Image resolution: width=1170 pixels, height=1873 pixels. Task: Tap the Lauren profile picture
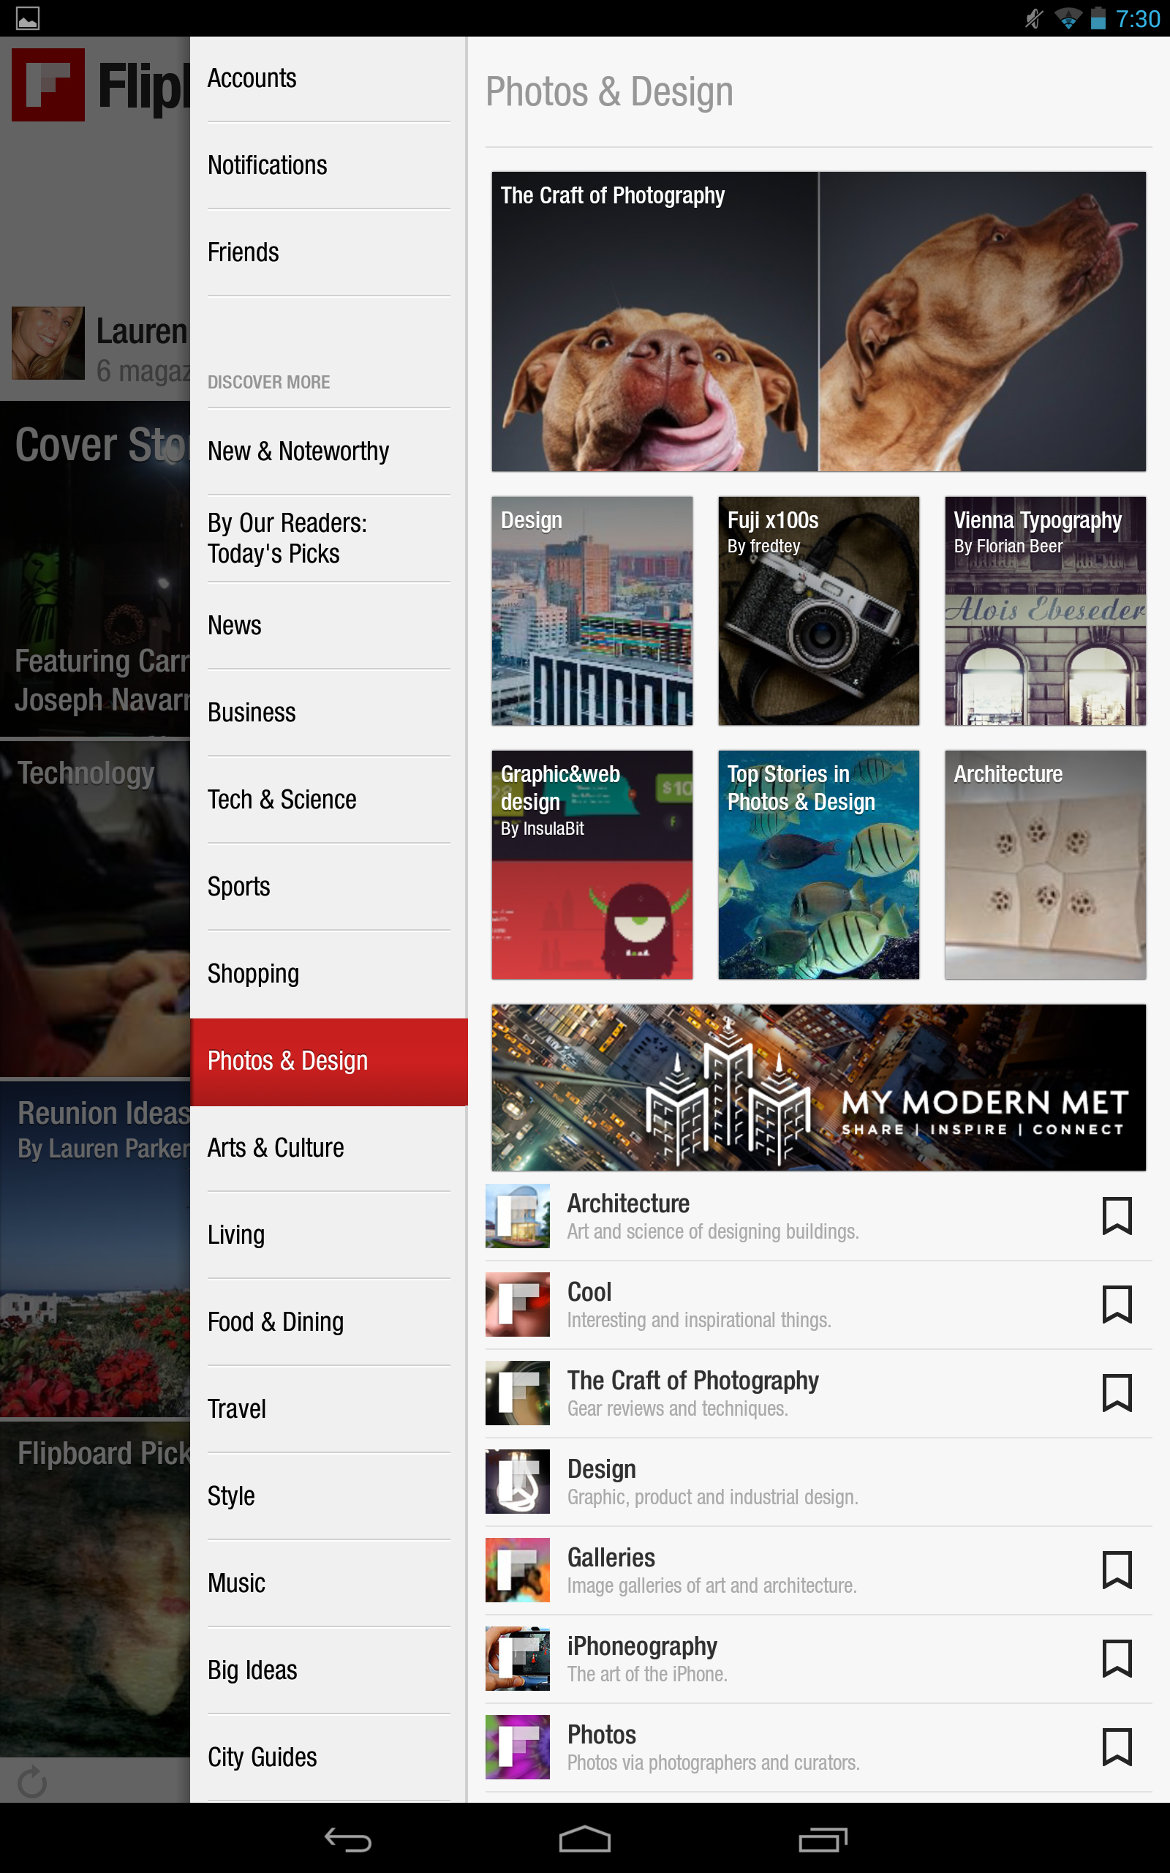(x=48, y=343)
